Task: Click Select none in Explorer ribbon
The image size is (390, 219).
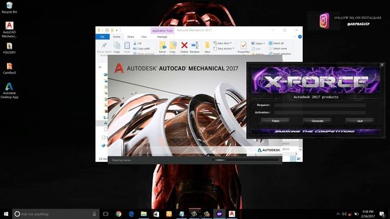Action: (x=278, y=49)
